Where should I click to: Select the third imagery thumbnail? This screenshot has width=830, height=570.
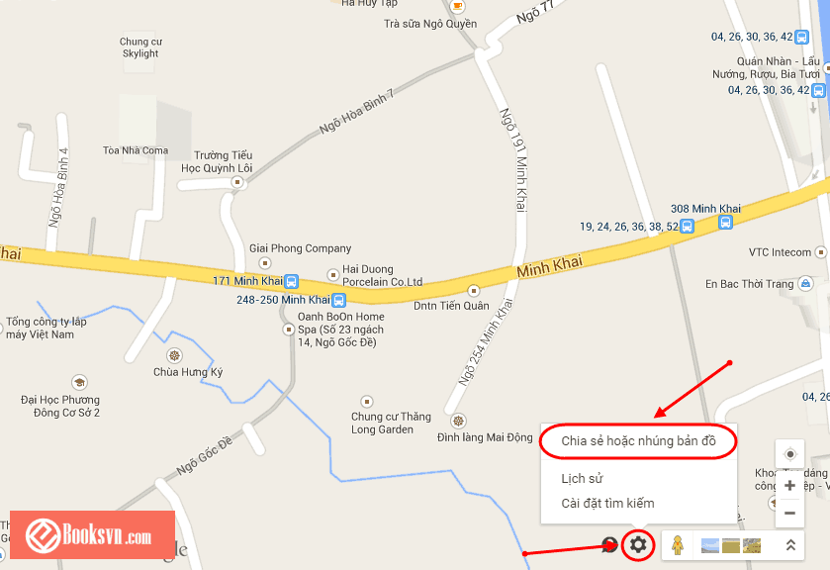coord(752,545)
